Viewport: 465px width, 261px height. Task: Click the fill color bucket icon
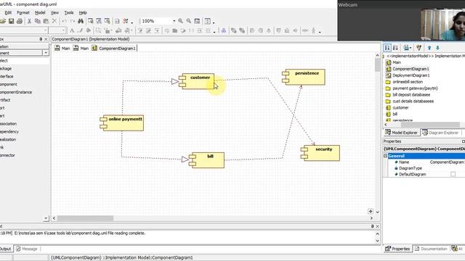coord(89,30)
